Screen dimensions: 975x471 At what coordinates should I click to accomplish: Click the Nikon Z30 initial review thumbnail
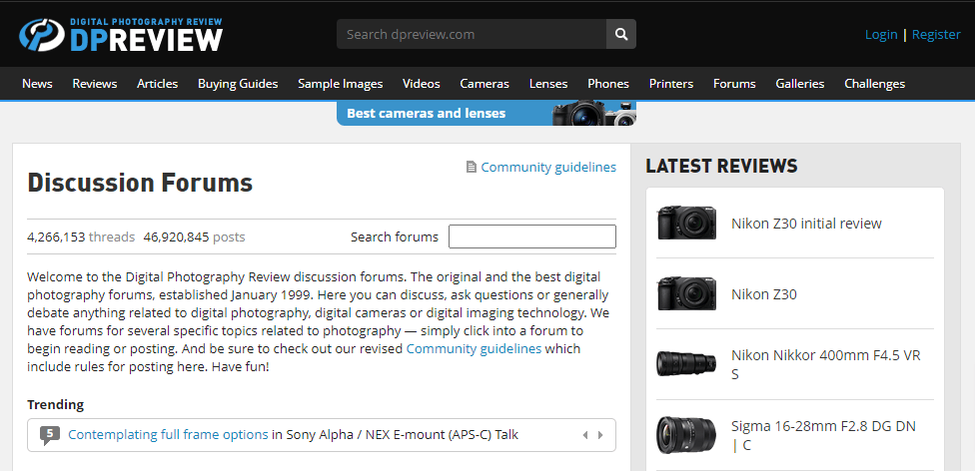[686, 223]
